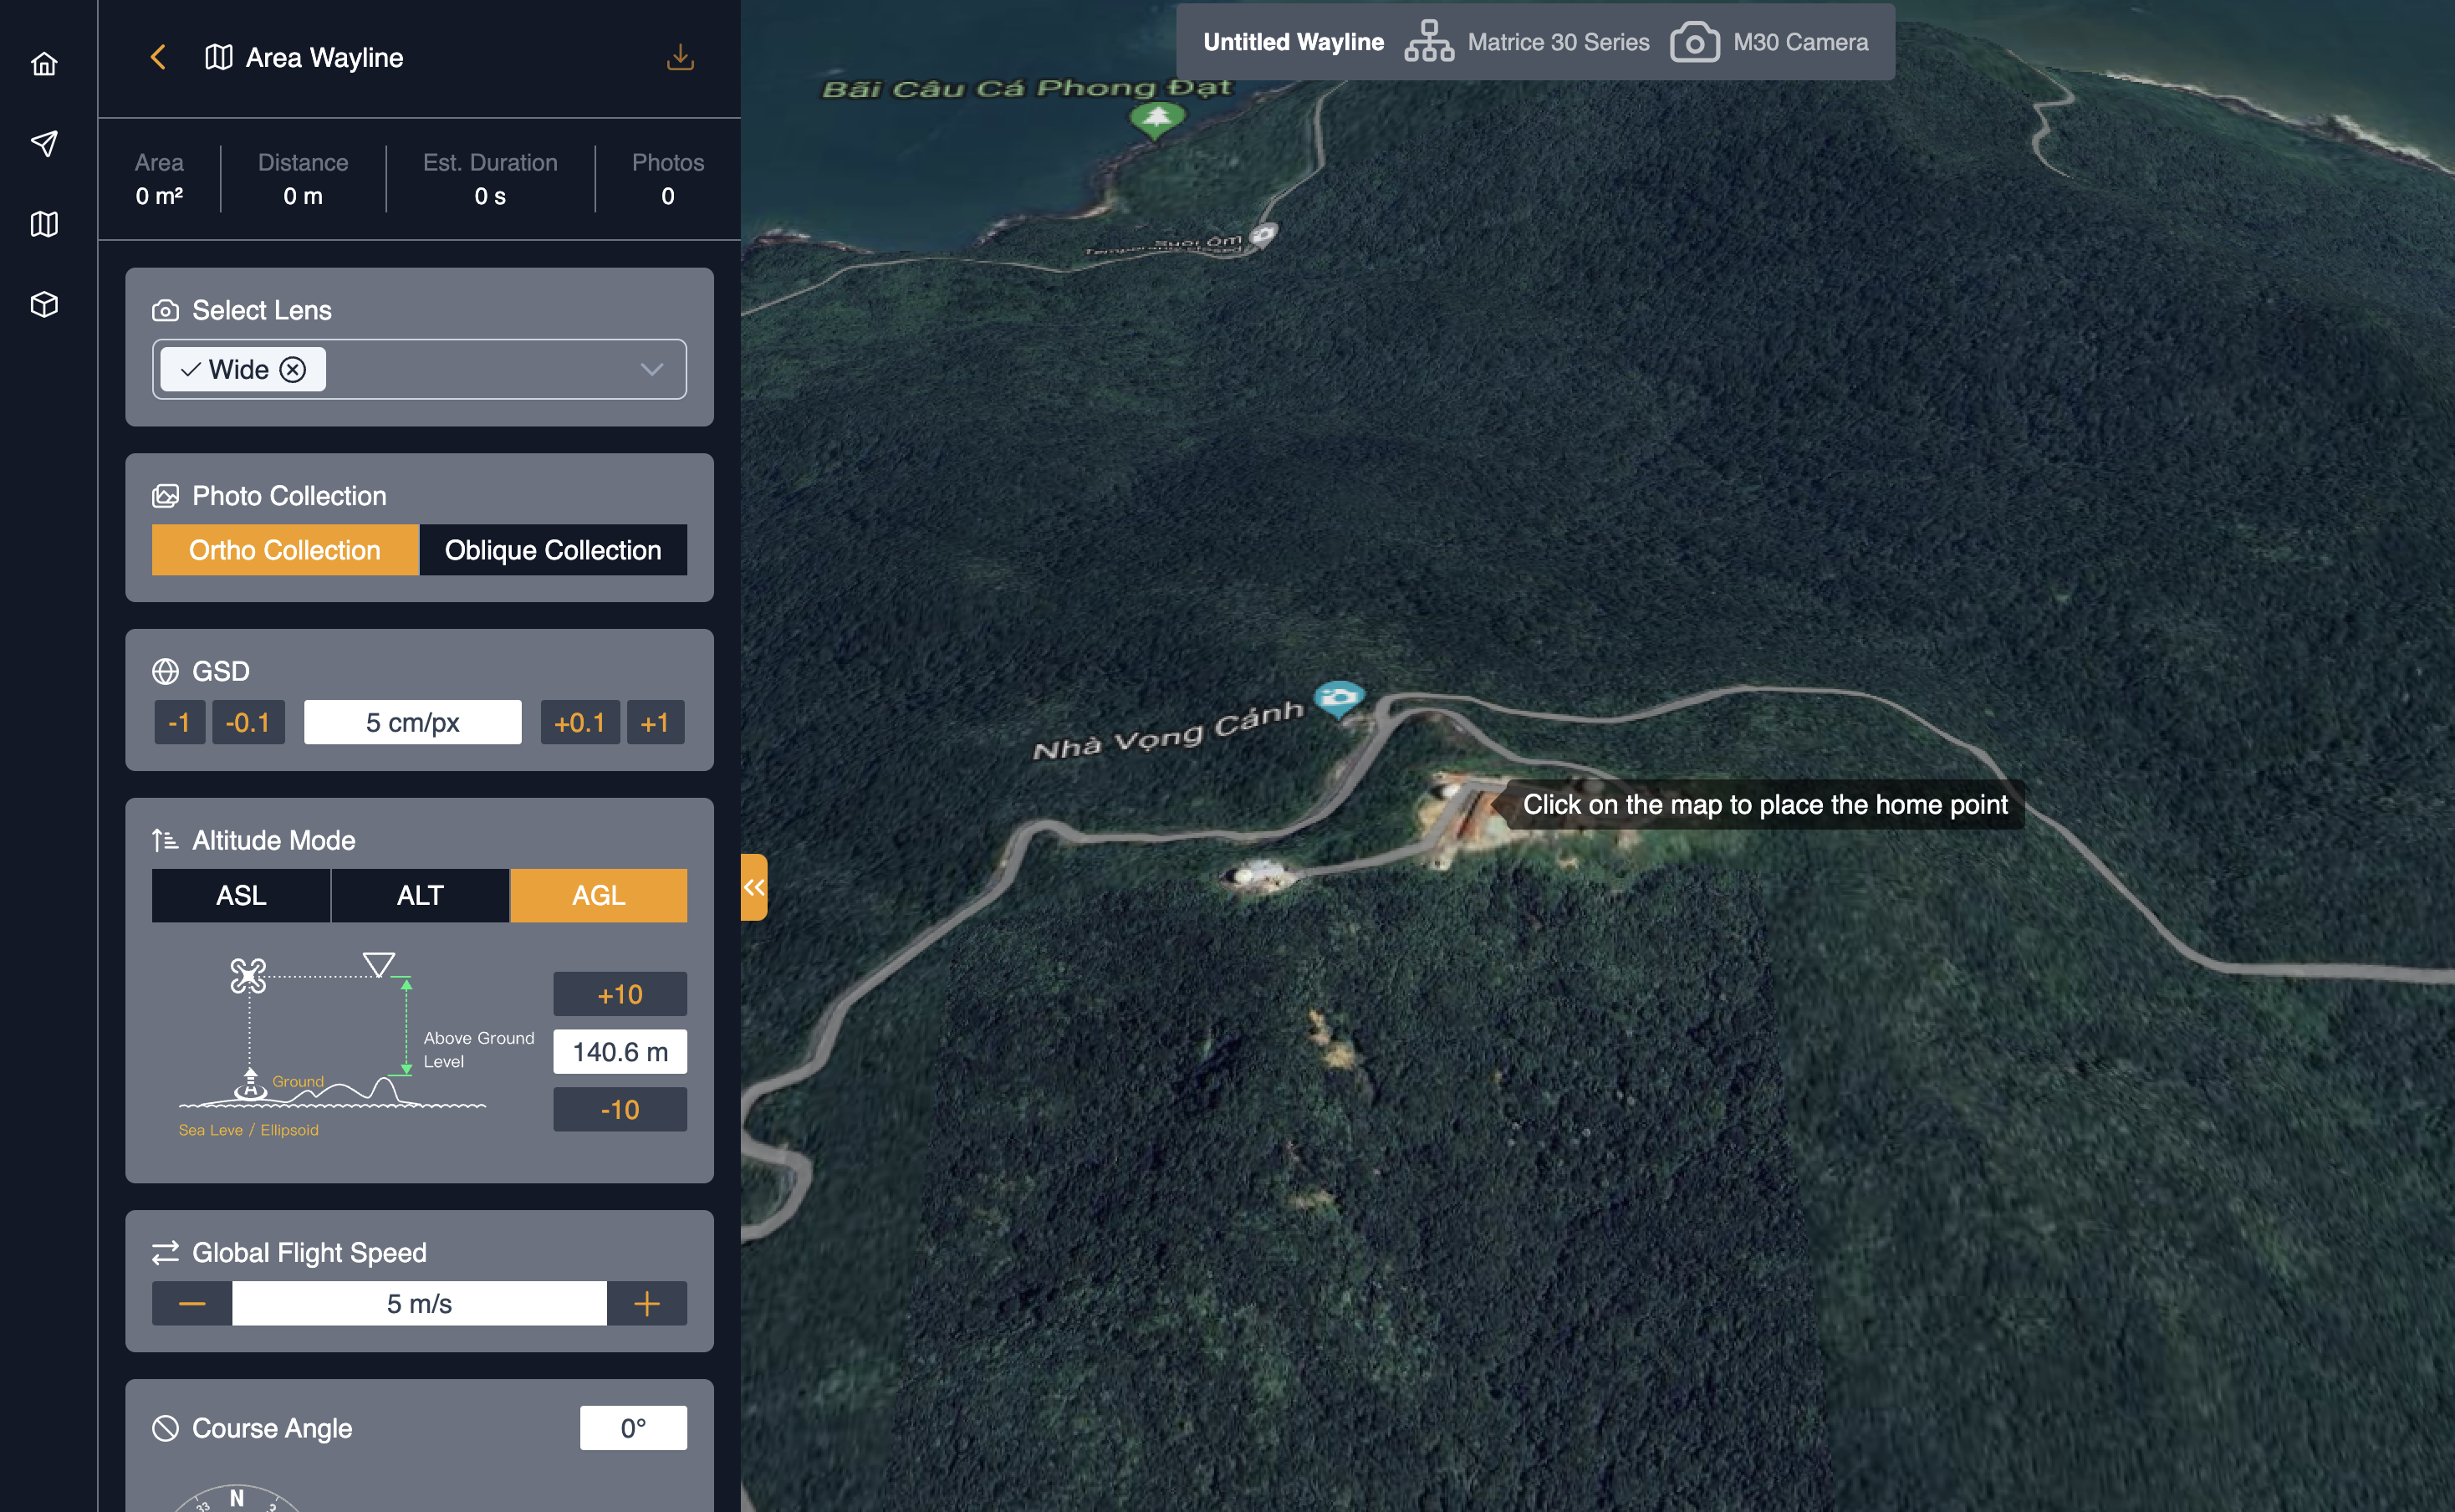
Task: Click the back arrow beside Area Wayline
Action: (158, 57)
